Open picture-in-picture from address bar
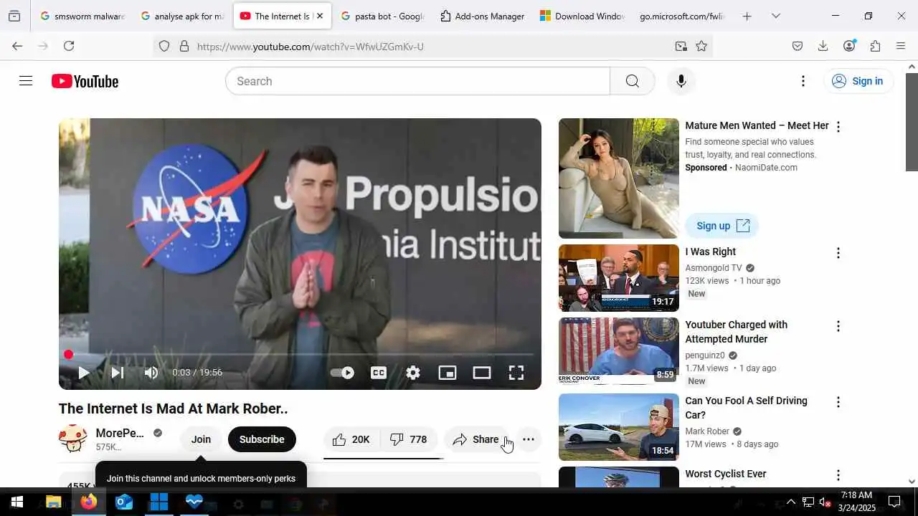Viewport: 918px width, 516px height. click(681, 46)
